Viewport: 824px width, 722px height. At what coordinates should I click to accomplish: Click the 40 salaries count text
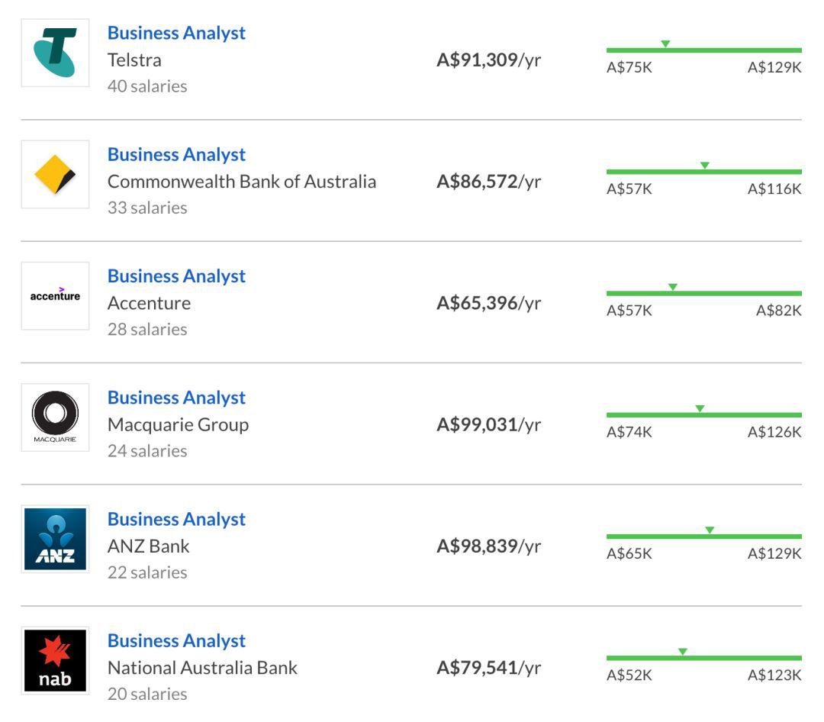(x=147, y=86)
